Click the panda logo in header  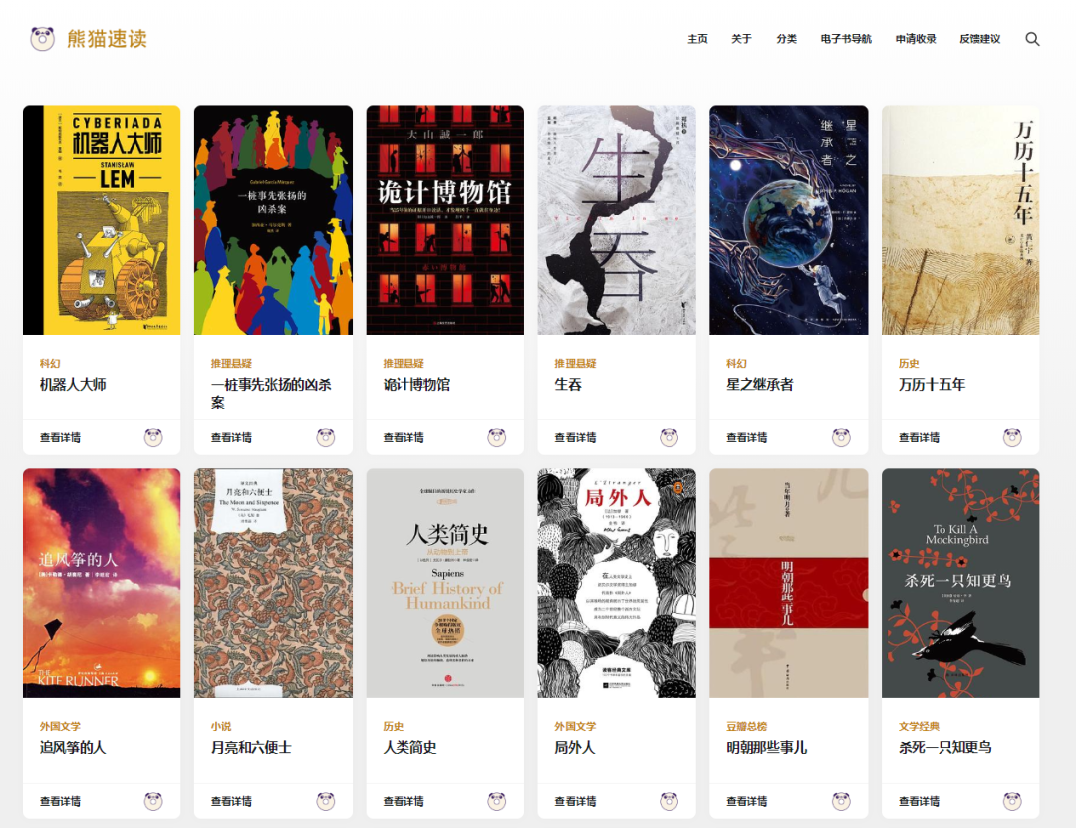(43, 39)
